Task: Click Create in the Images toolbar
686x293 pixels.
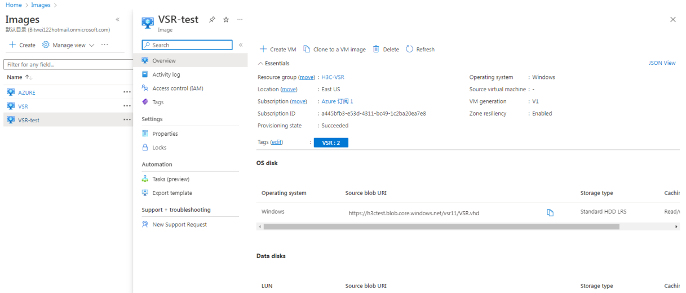Action: [x=22, y=45]
